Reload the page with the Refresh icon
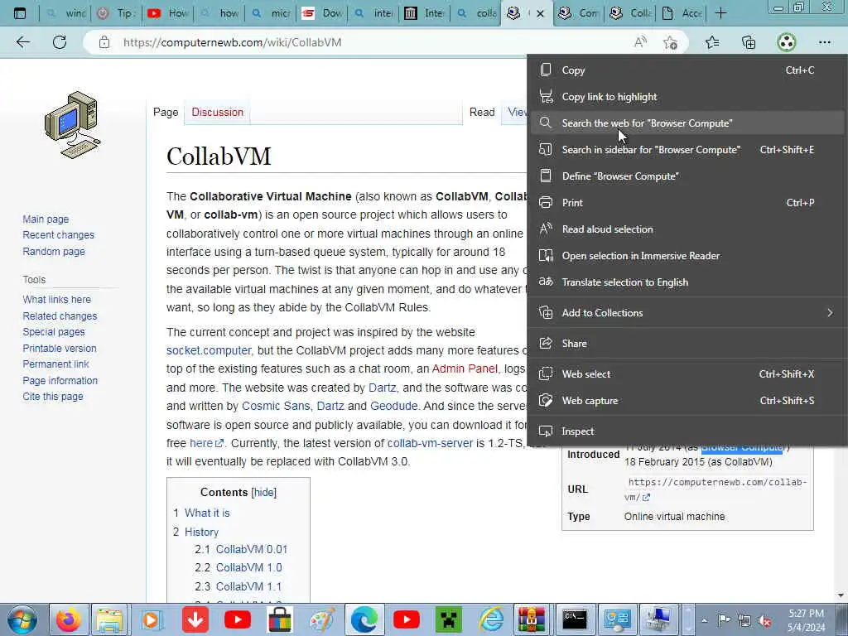 pyautogui.click(x=60, y=42)
